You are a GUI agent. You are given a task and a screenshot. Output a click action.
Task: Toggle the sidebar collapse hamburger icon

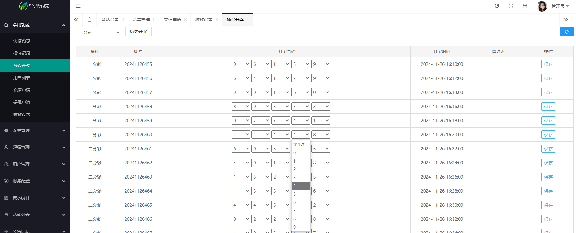pyautogui.click(x=78, y=6)
